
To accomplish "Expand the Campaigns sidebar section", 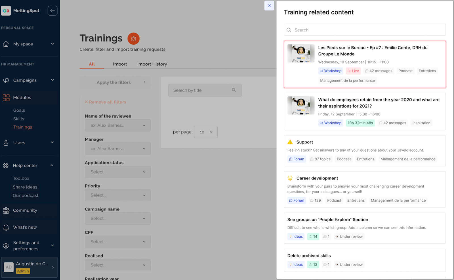I will [52, 80].
